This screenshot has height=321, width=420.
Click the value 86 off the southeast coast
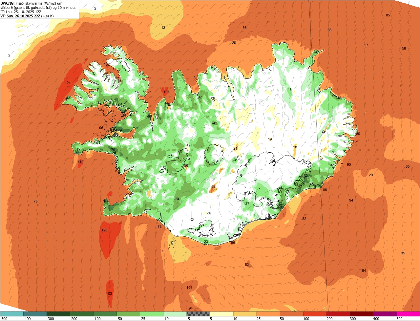click(x=325, y=190)
